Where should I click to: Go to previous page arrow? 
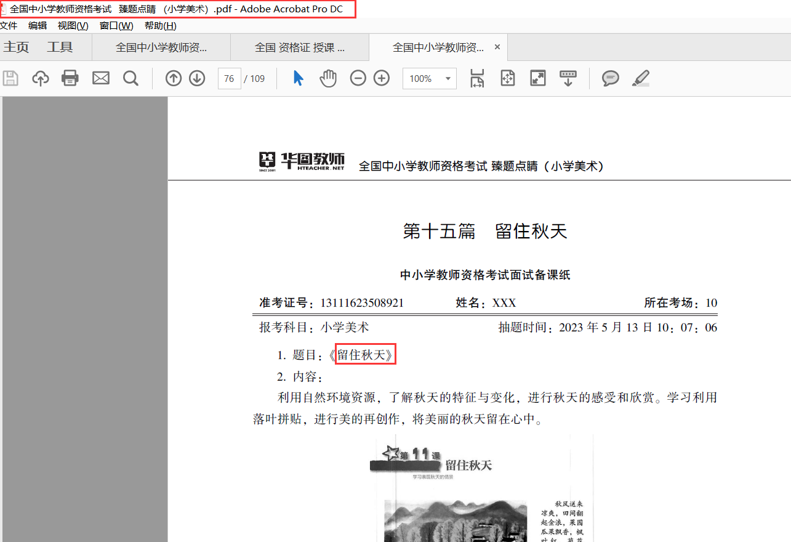pos(174,78)
